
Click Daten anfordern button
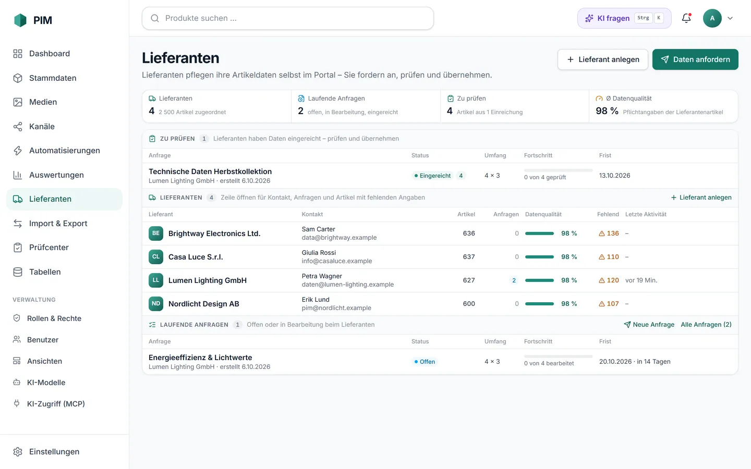[x=695, y=59]
